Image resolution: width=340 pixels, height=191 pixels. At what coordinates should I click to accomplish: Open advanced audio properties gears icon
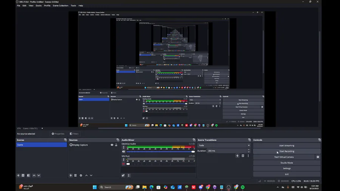(x=123, y=176)
